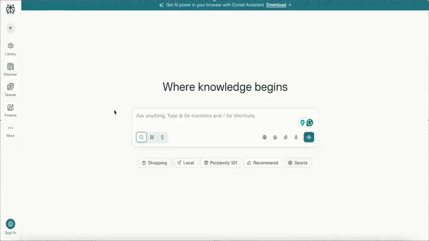Select the Recommend suggestion chip

263,163
